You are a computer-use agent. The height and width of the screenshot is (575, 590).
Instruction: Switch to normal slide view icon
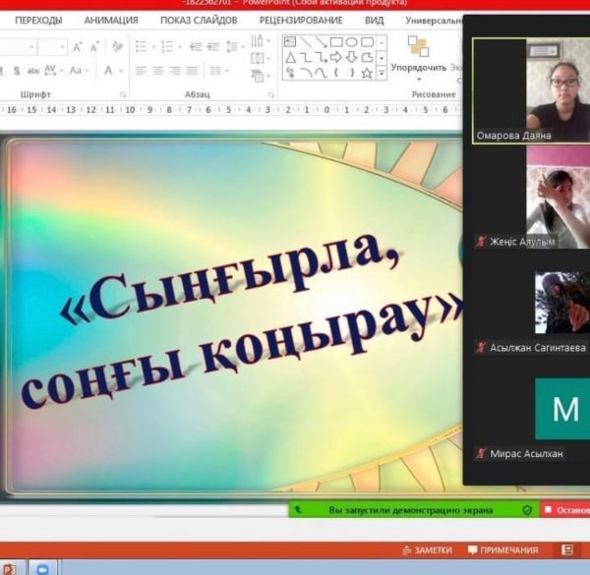(566, 549)
